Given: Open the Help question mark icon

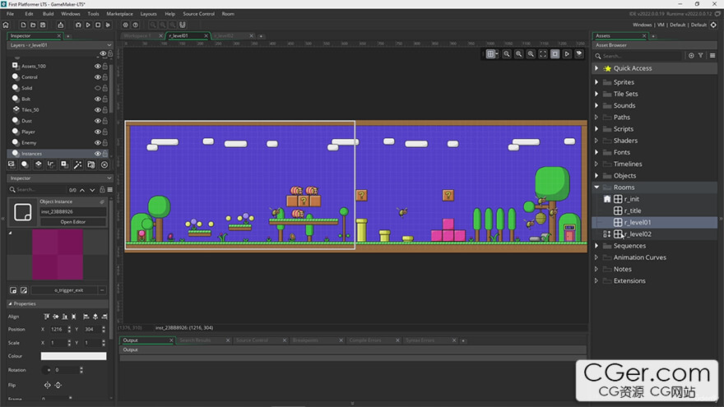Looking at the screenshot, I should (135, 25).
